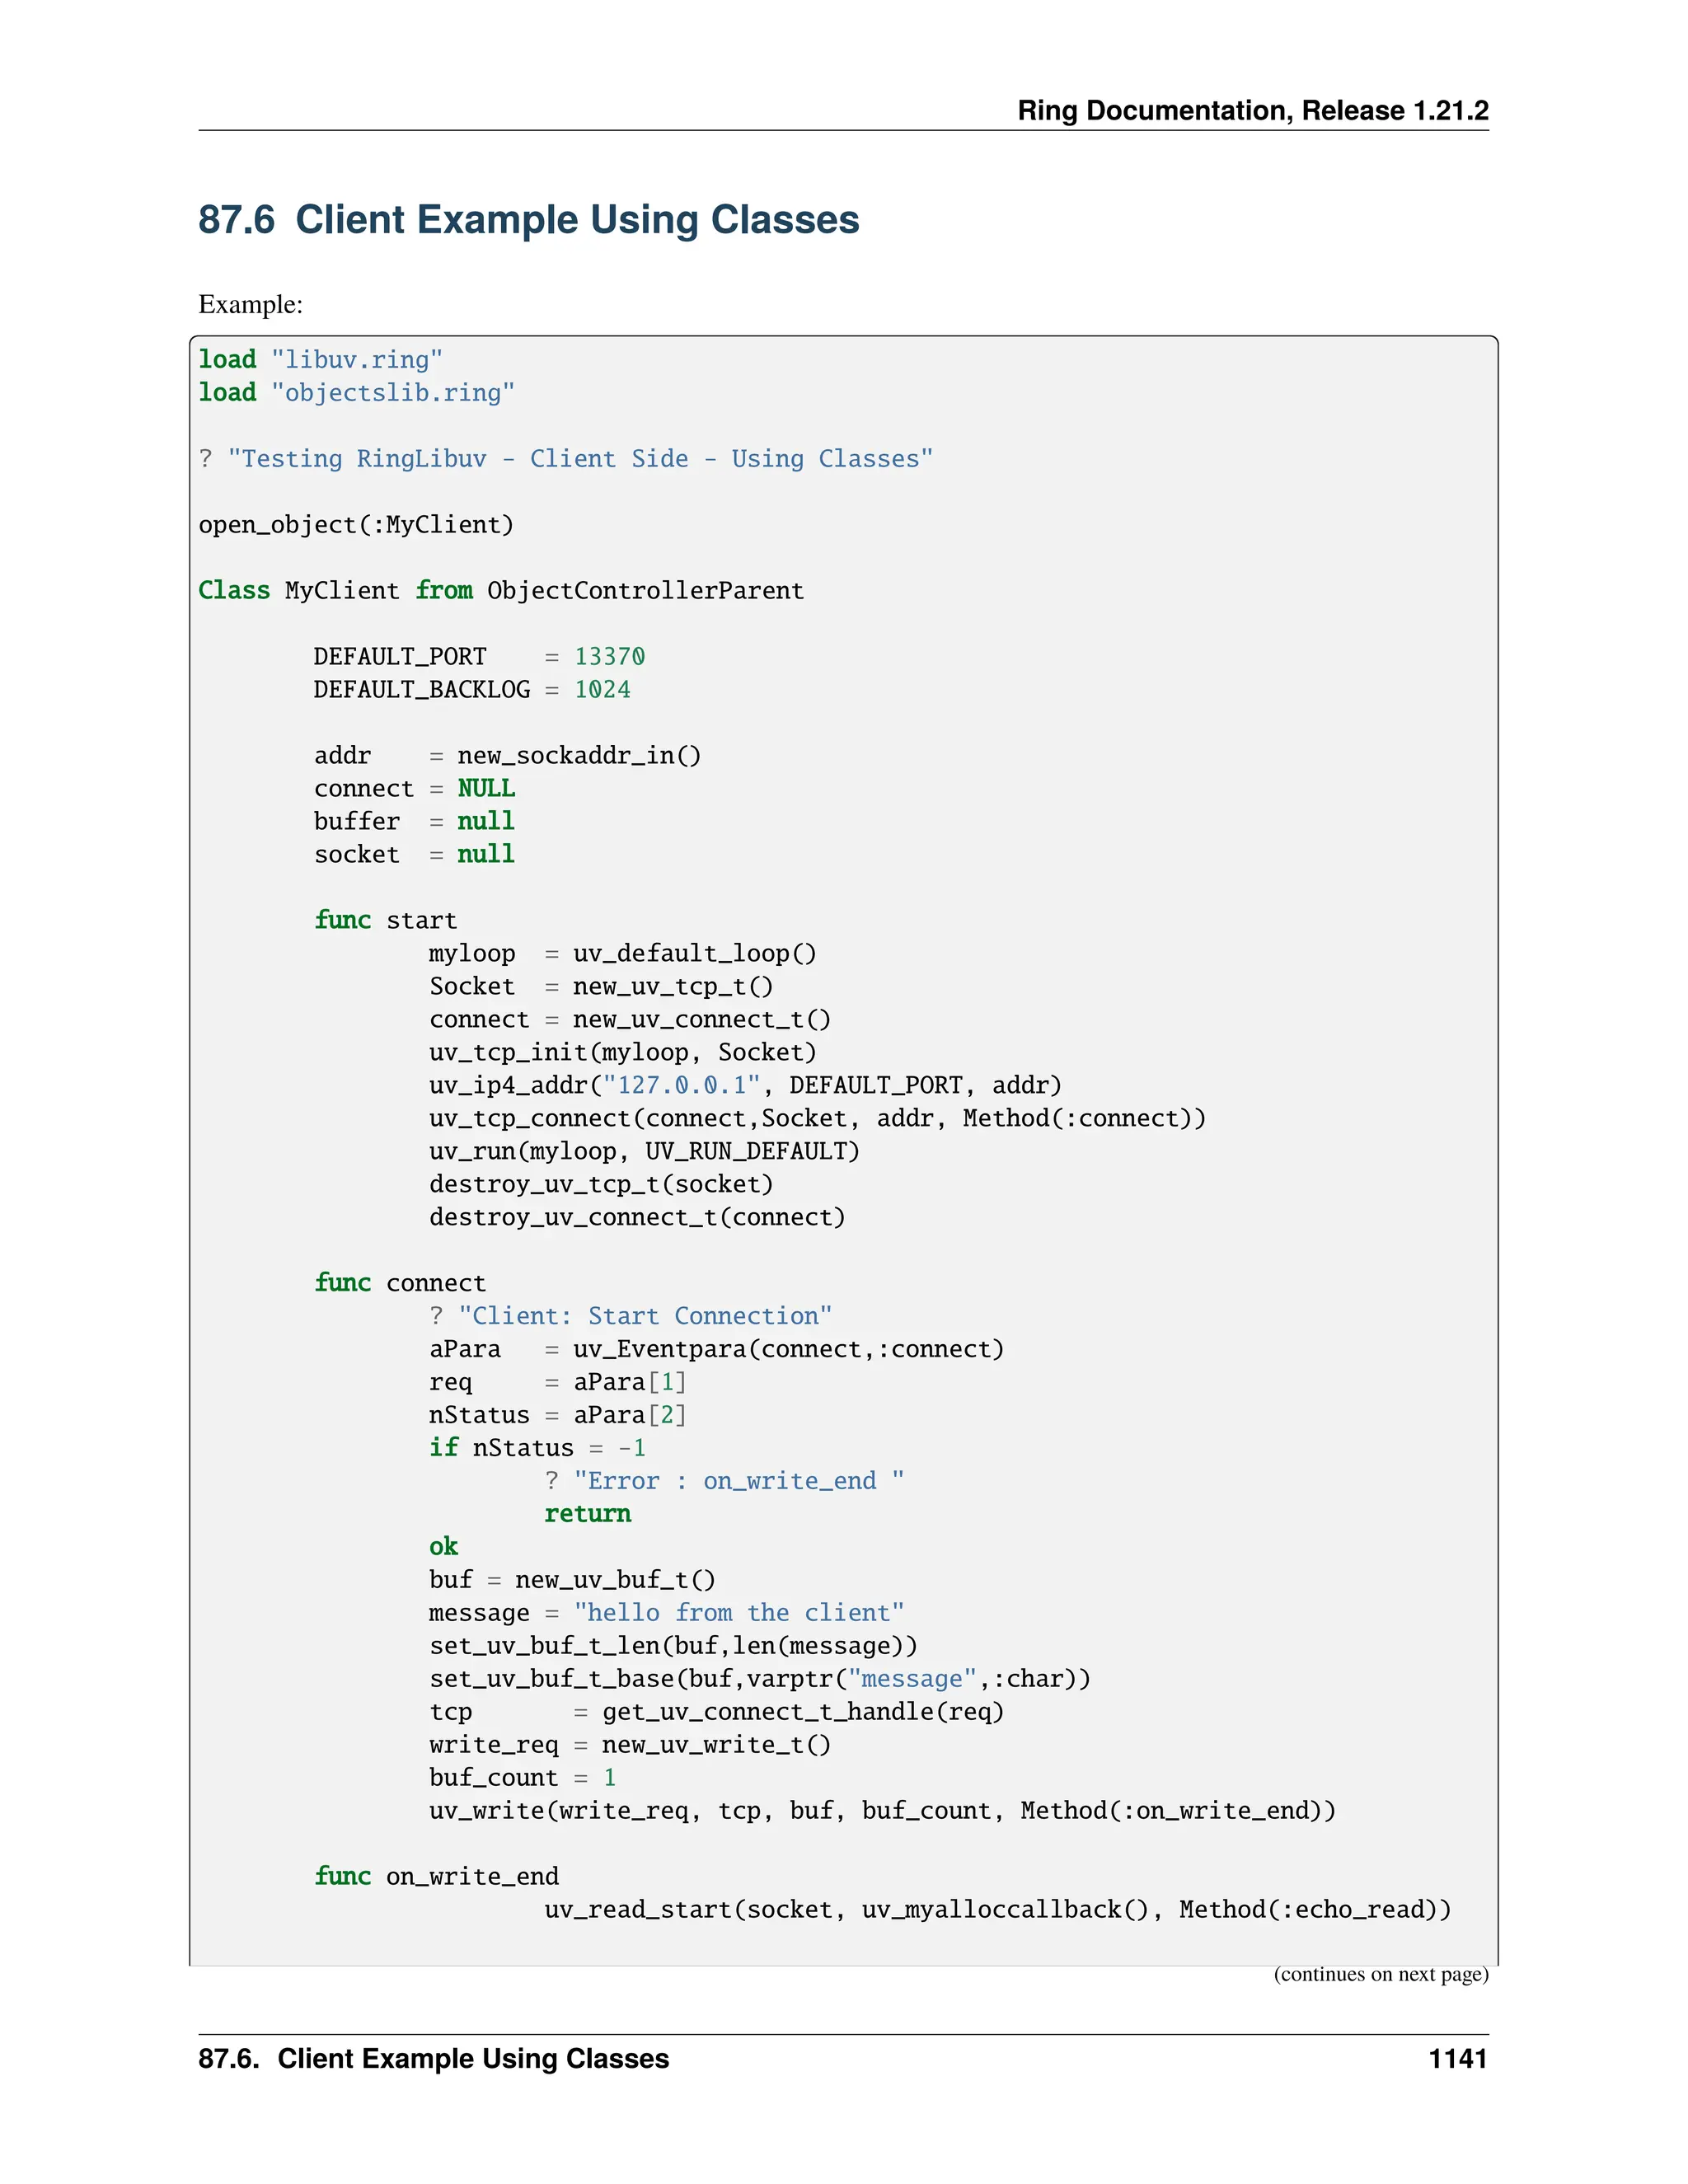This screenshot has width=1688, height=2184.
Task: Click the uv_run(myloop, UV_RUN_DEFAULT) line
Action: (x=644, y=1151)
